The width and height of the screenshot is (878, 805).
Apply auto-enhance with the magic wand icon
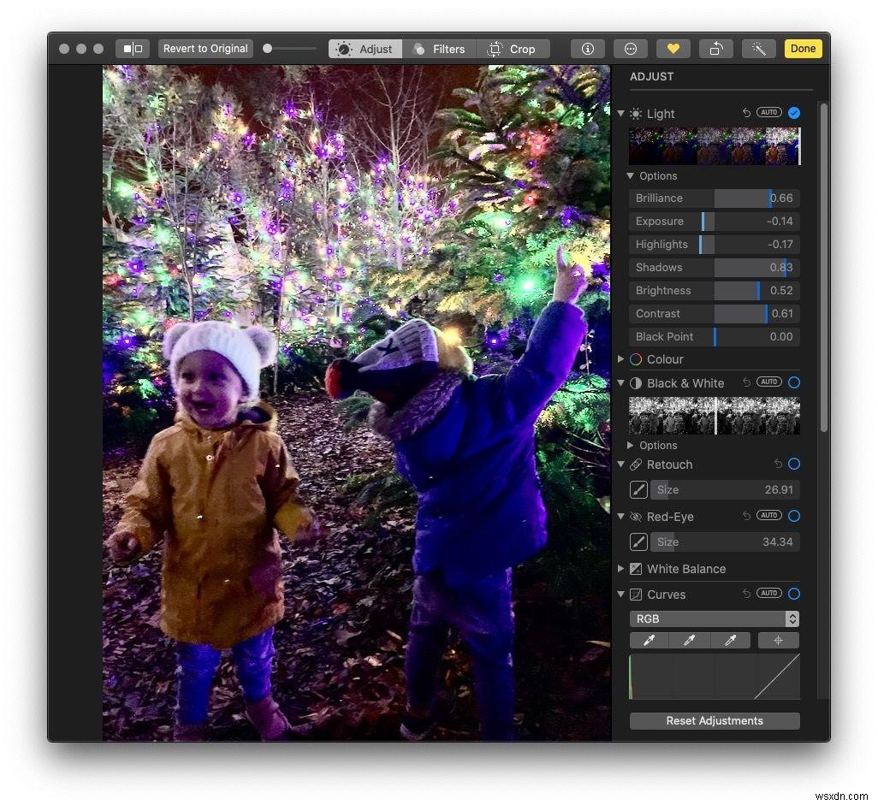(758, 49)
